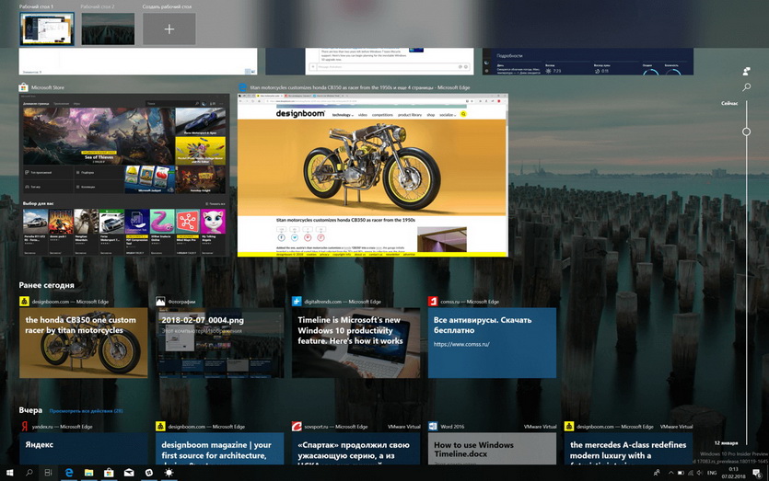Open the Timeline digitaltrends activity card
The image size is (769, 481).
click(x=356, y=342)
